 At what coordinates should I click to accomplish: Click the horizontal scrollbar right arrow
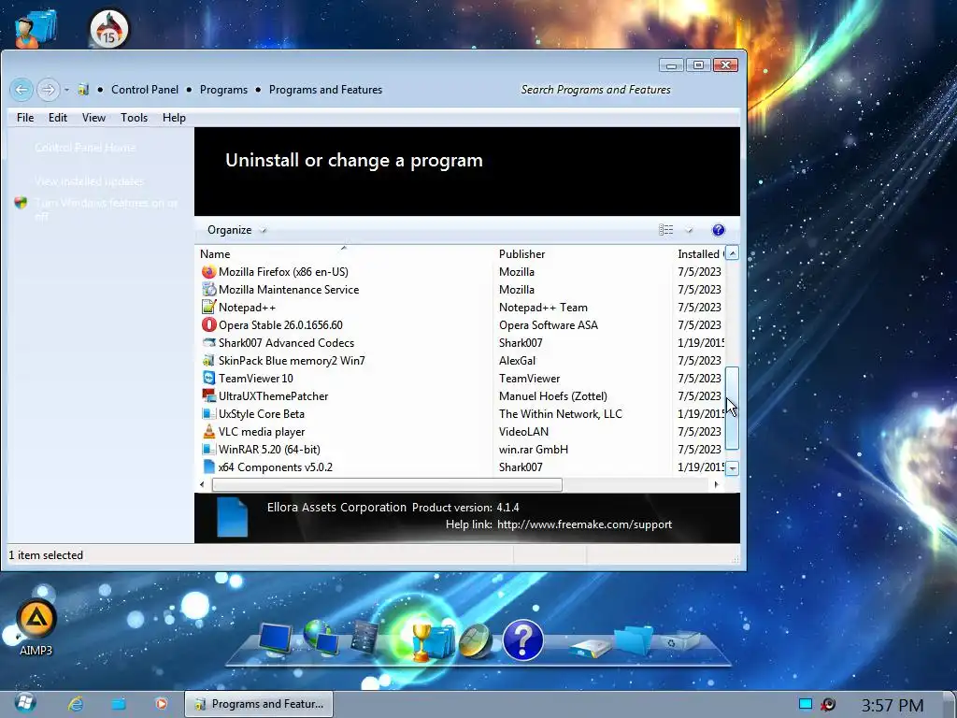(716, 485)
